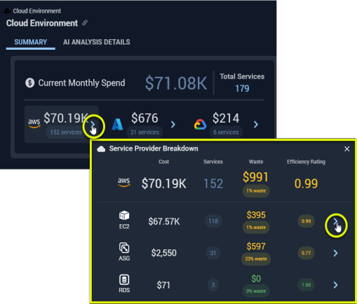The height and width of the screenshot is (304, 357).
Task: Close the Service Provider Breakdown panel
Action: pyautogui.click(x=347, y=148)
